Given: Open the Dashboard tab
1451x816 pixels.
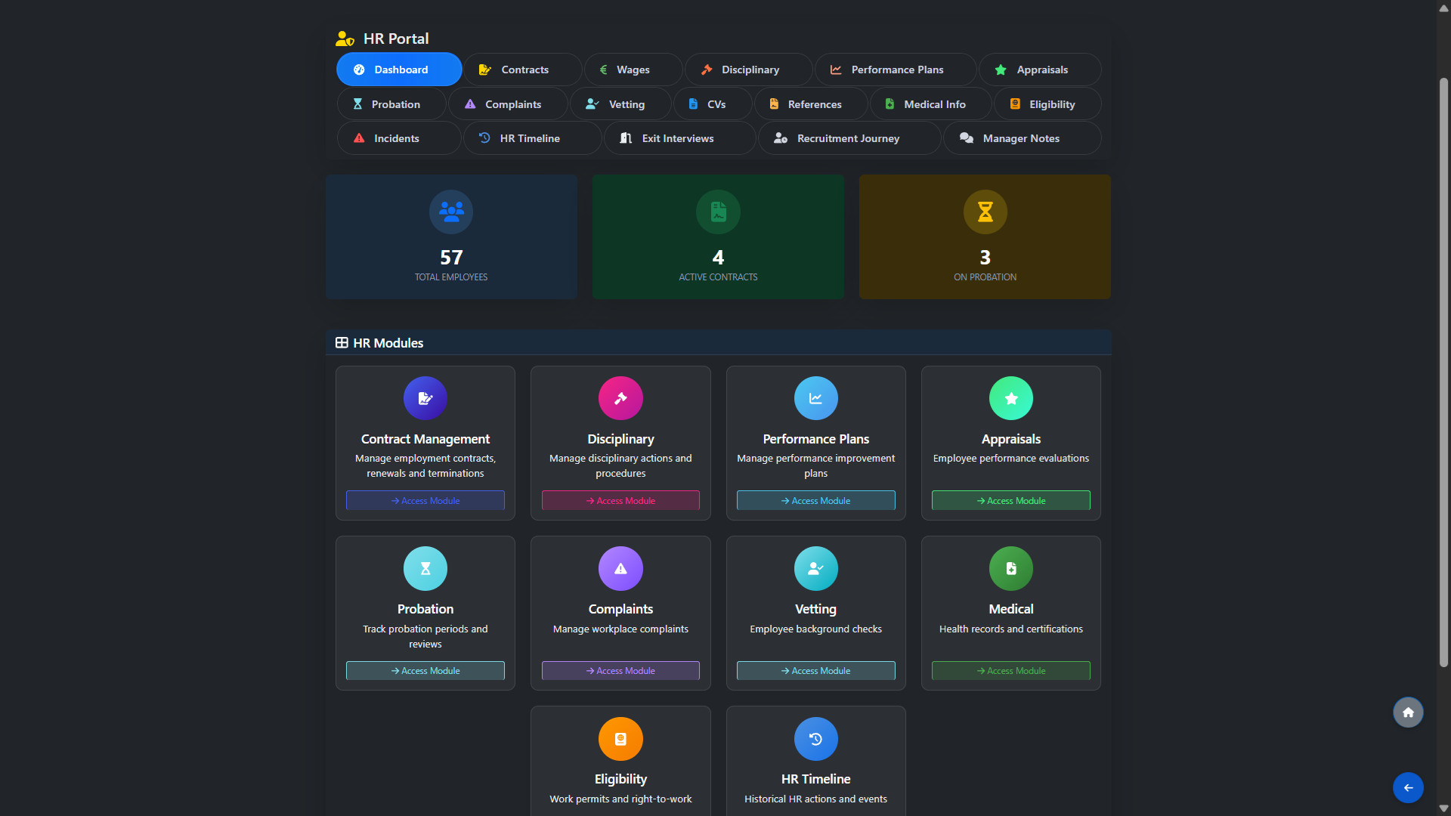Looking at the screenshot, I should 399,70.
